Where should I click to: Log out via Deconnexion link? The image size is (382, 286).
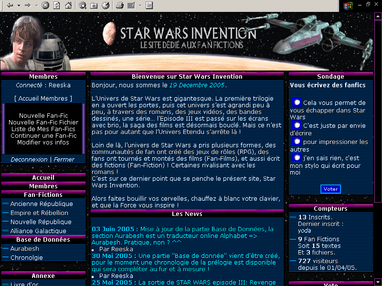click(29, 160)
